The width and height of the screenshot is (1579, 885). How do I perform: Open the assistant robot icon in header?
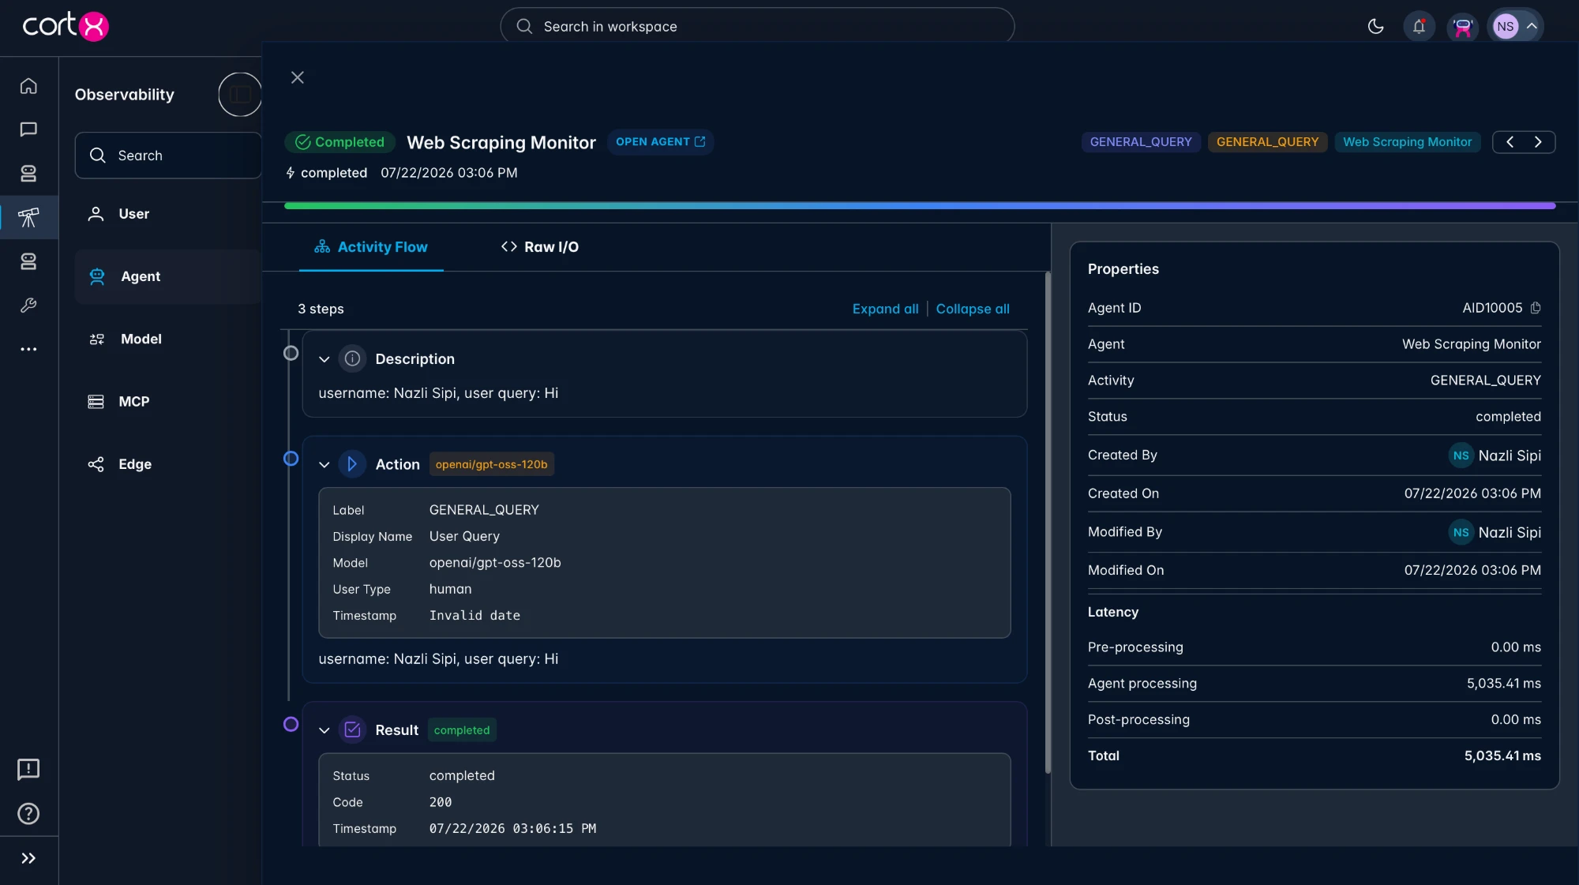click(1462, 26)
